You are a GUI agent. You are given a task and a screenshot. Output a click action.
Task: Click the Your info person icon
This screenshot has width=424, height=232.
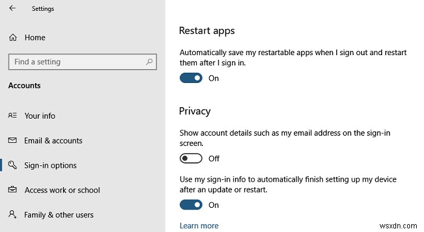(x=13, y=116)
